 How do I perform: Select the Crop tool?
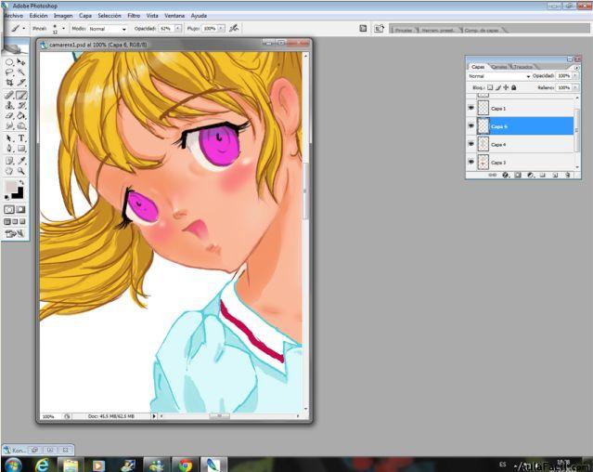(9, 82)
